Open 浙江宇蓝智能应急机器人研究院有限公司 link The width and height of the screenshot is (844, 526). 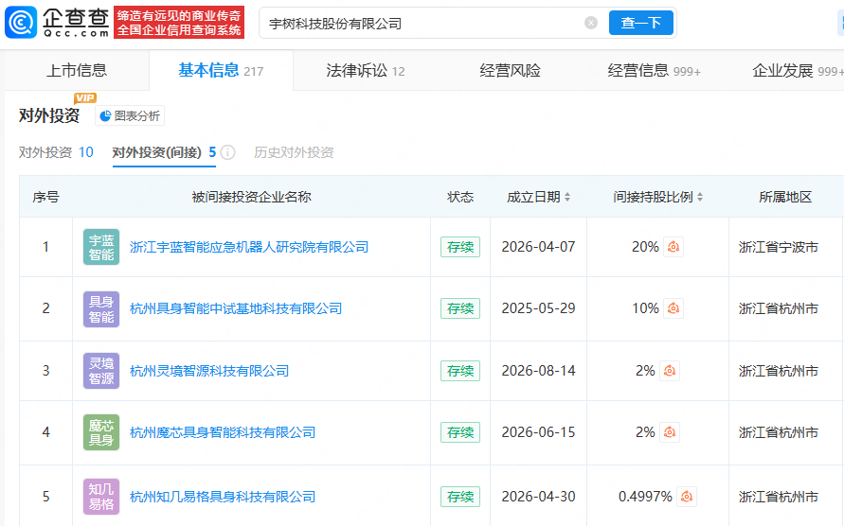point(249,247)
